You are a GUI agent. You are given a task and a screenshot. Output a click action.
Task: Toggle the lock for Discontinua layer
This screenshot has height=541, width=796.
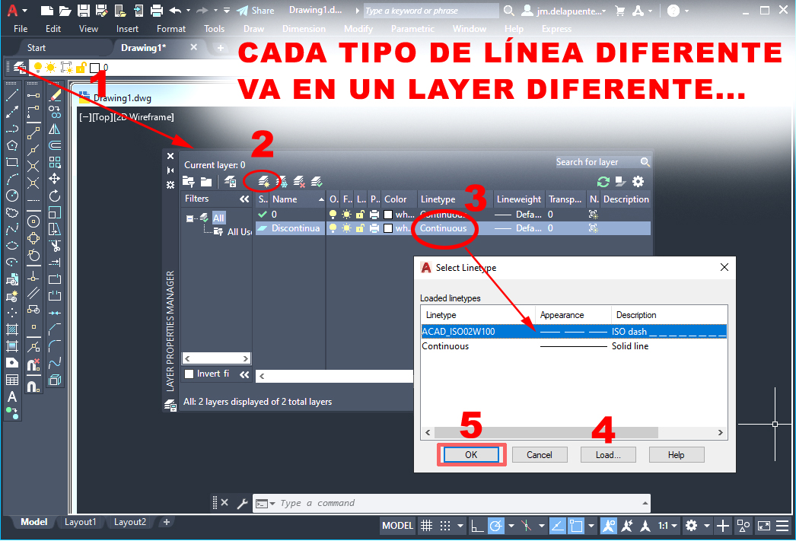(x=361, y=228)
